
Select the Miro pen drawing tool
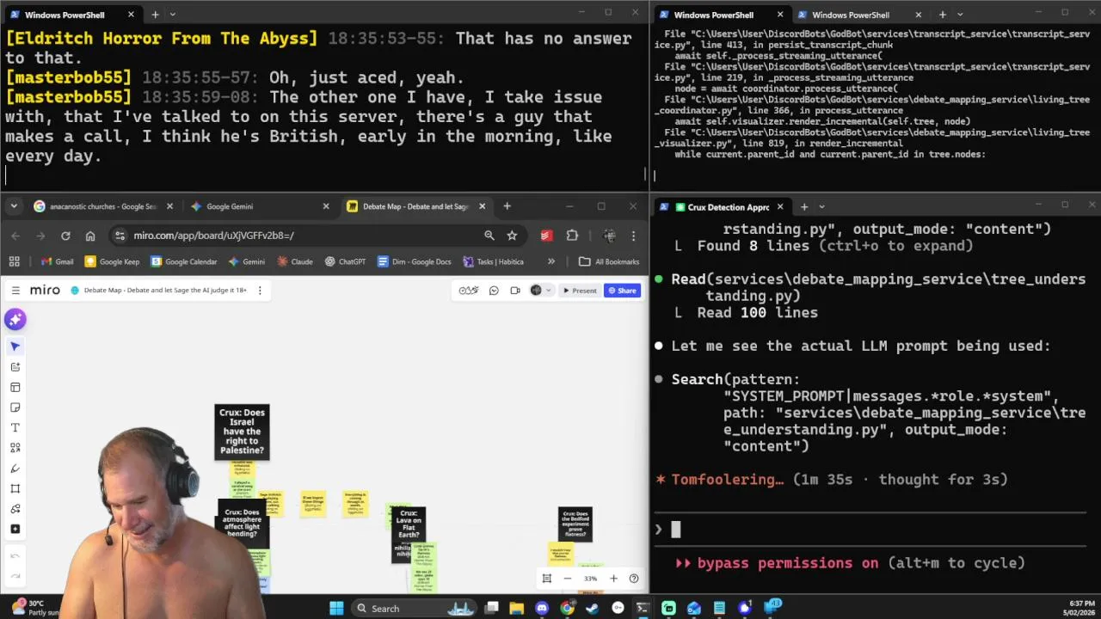(15, 469)
